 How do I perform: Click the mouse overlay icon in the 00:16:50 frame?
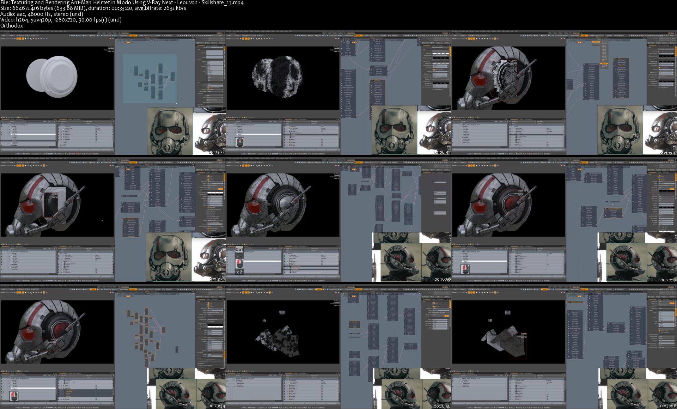[239, 263]
